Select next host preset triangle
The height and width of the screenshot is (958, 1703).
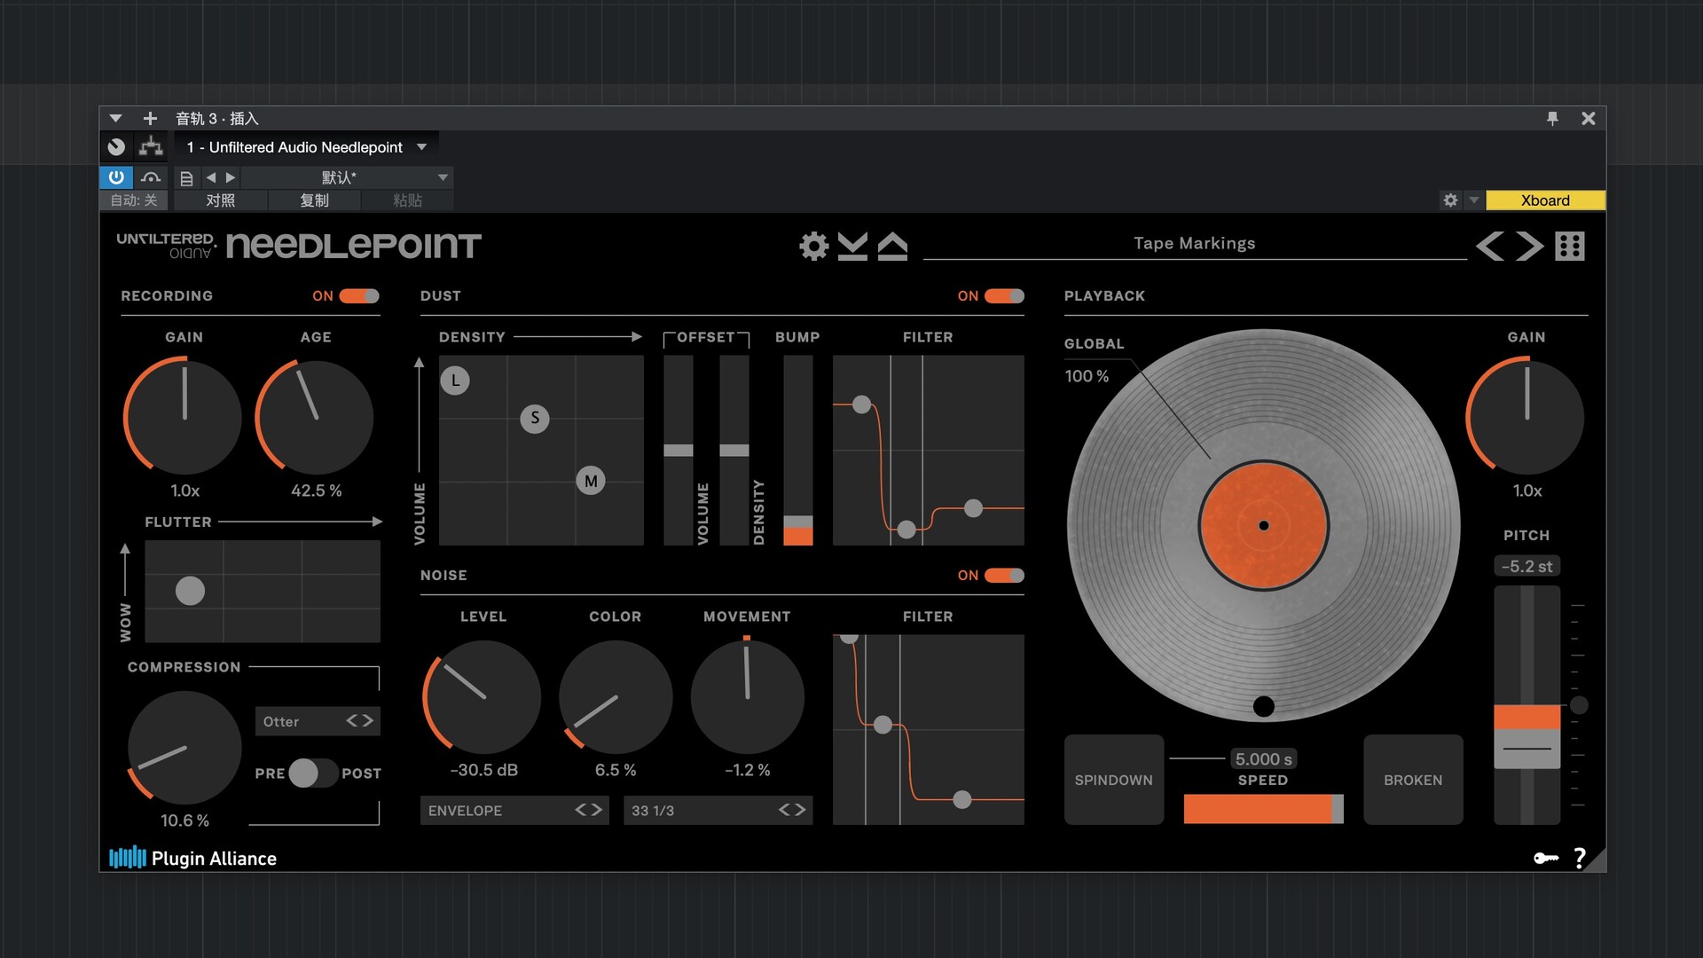click(x=231, y=177)
